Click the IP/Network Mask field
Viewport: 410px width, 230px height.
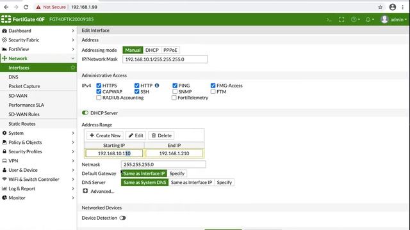point(165,59)
